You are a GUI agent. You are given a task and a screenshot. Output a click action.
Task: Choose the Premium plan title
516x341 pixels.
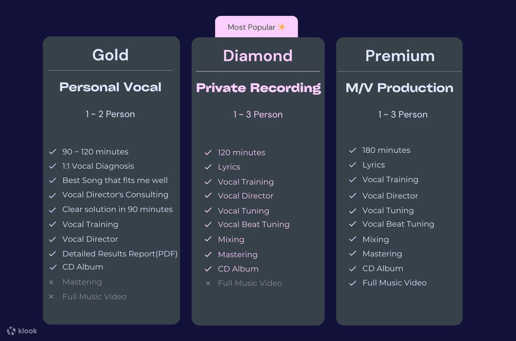point(400,56)
